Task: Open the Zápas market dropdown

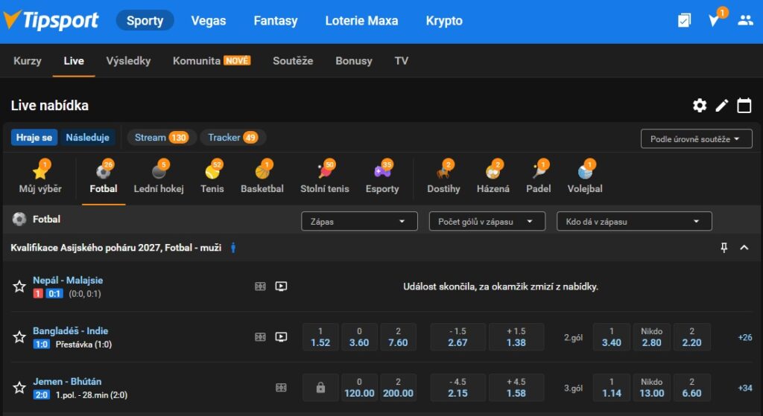Action: click(x=359, y=221)
